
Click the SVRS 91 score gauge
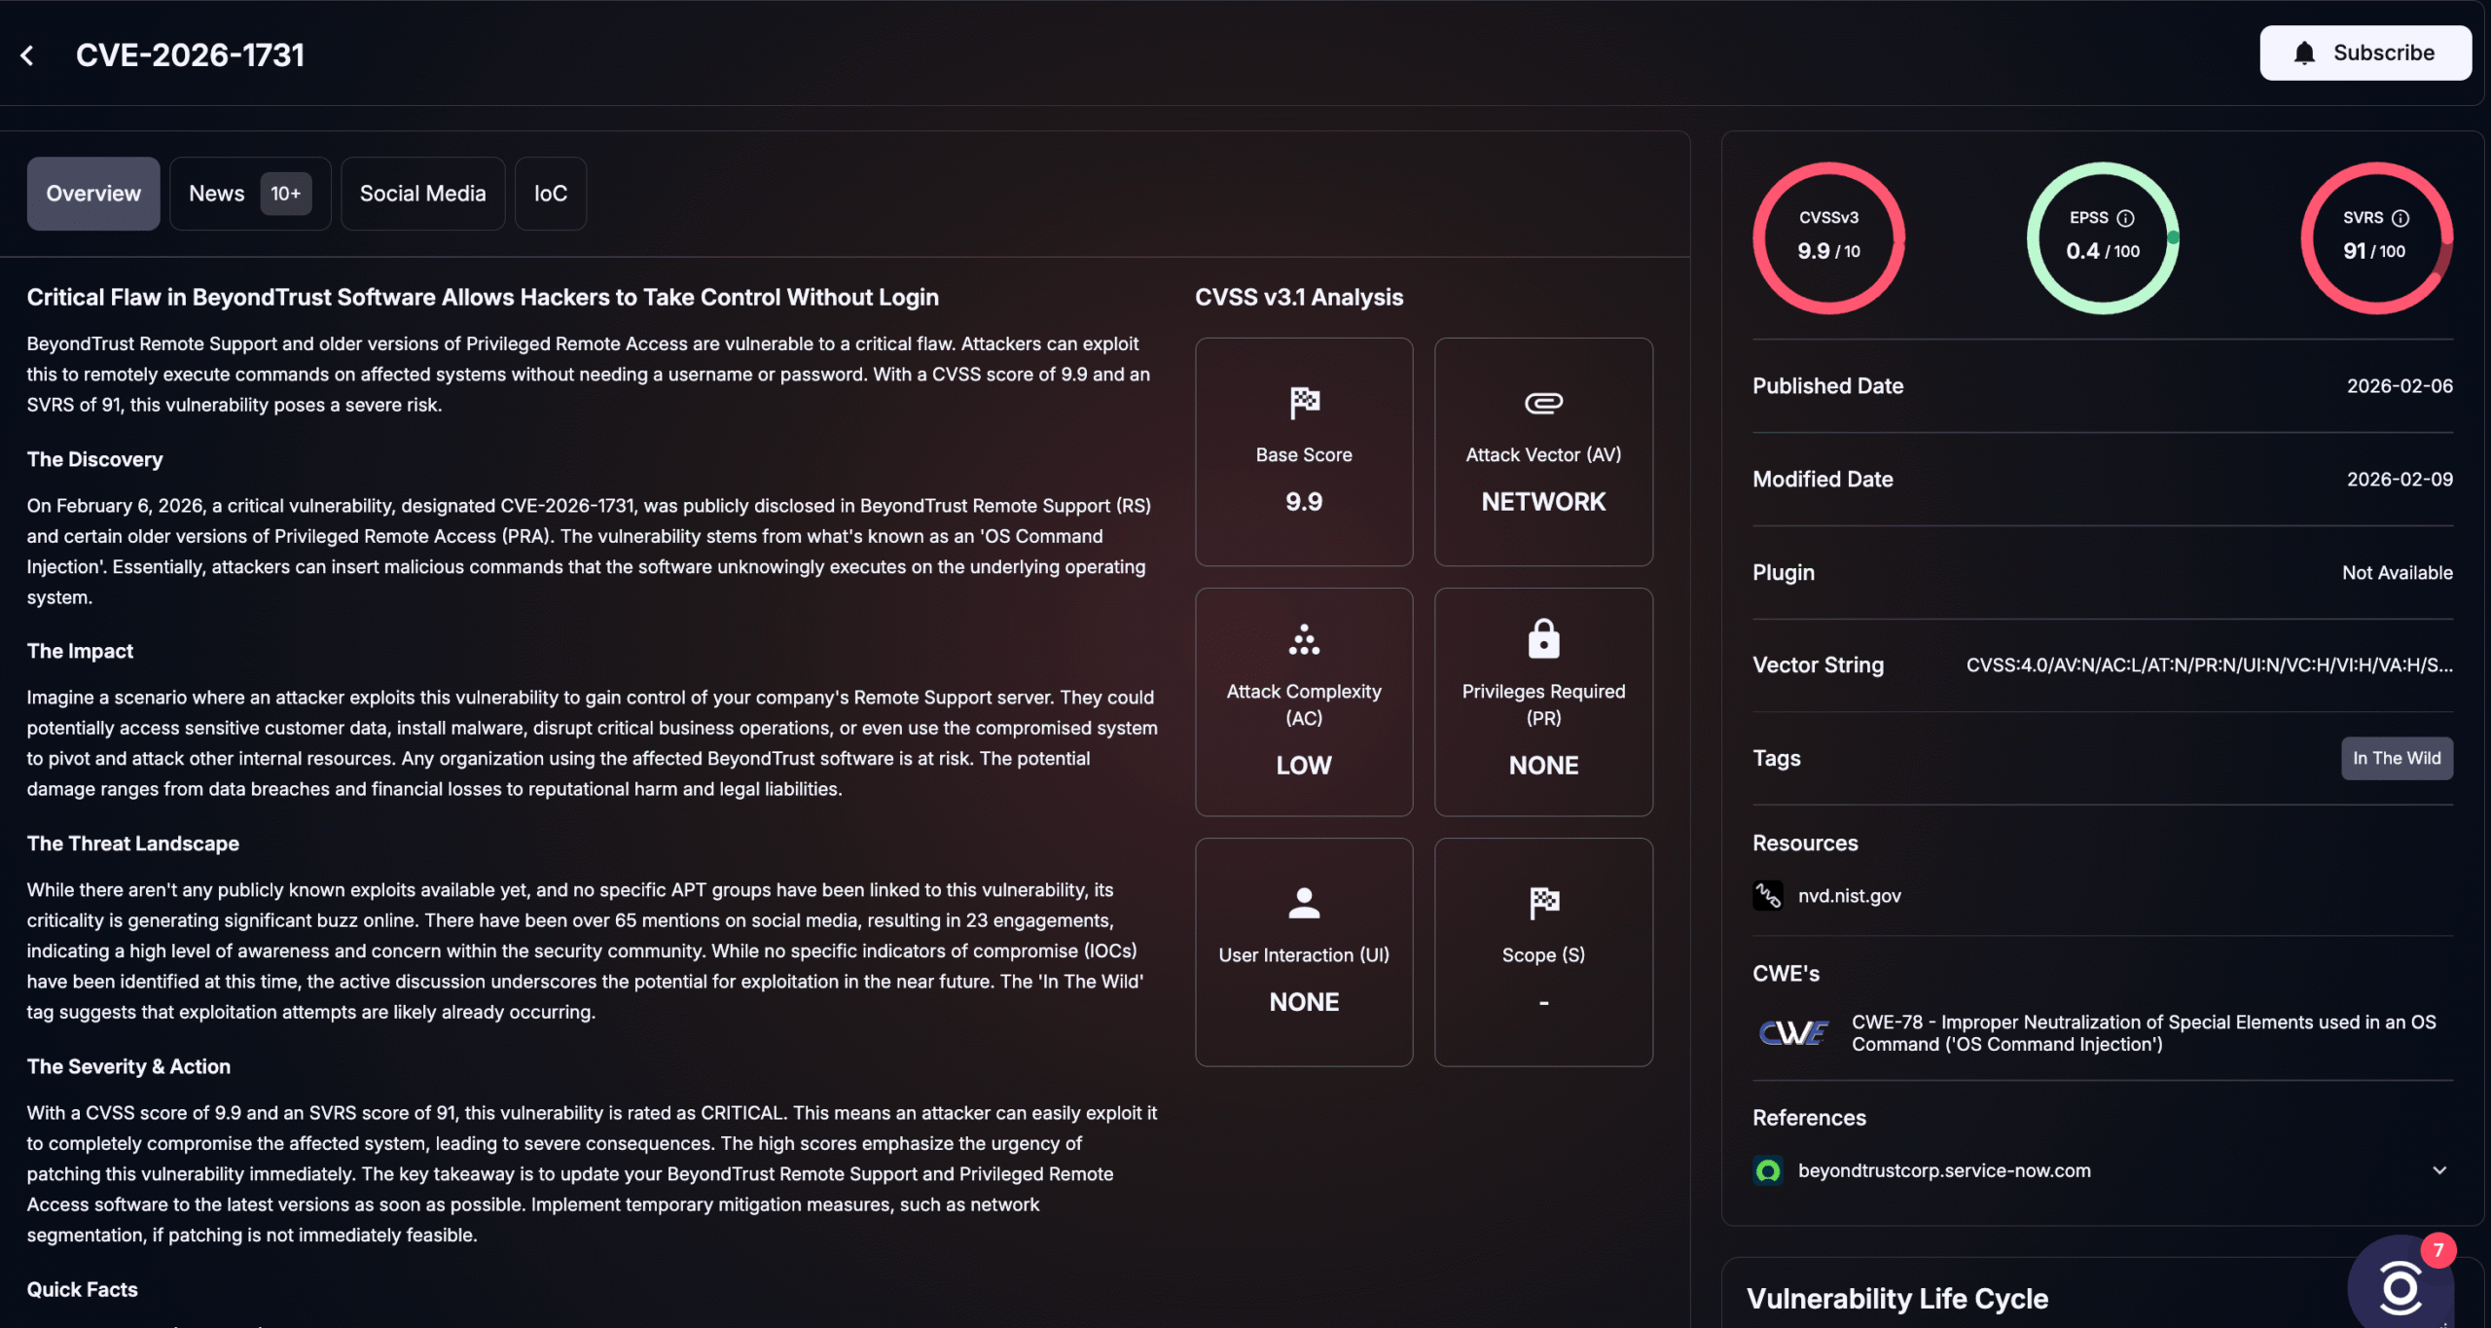click(2376, 238)
